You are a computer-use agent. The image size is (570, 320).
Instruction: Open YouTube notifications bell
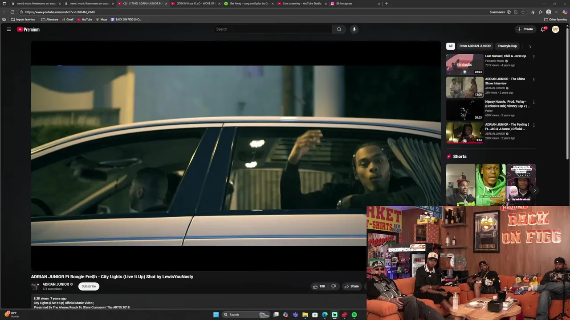[x=543, y=29]
